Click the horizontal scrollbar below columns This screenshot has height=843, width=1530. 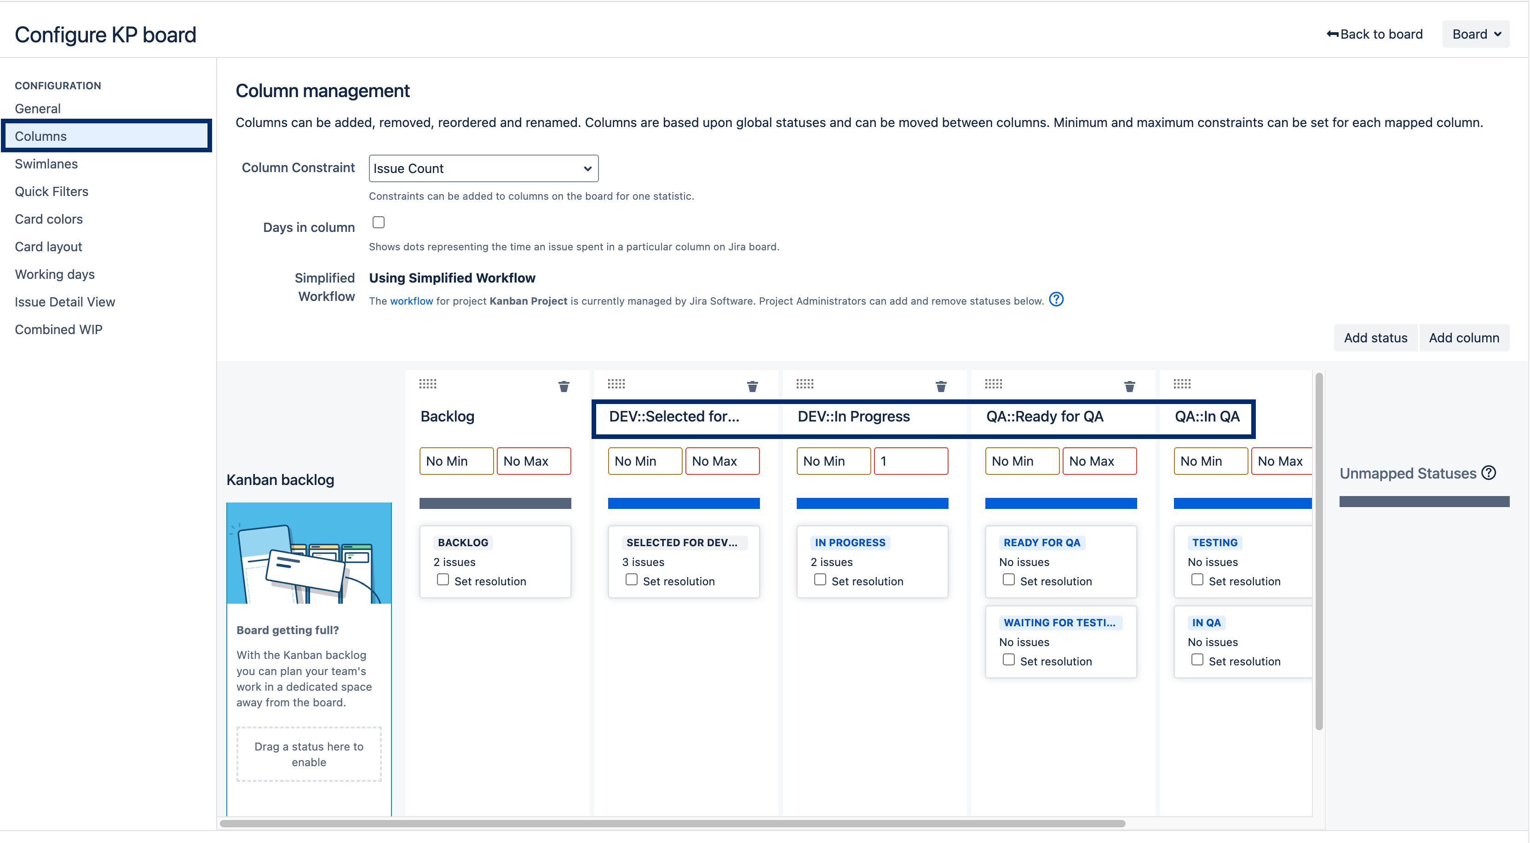673,824
